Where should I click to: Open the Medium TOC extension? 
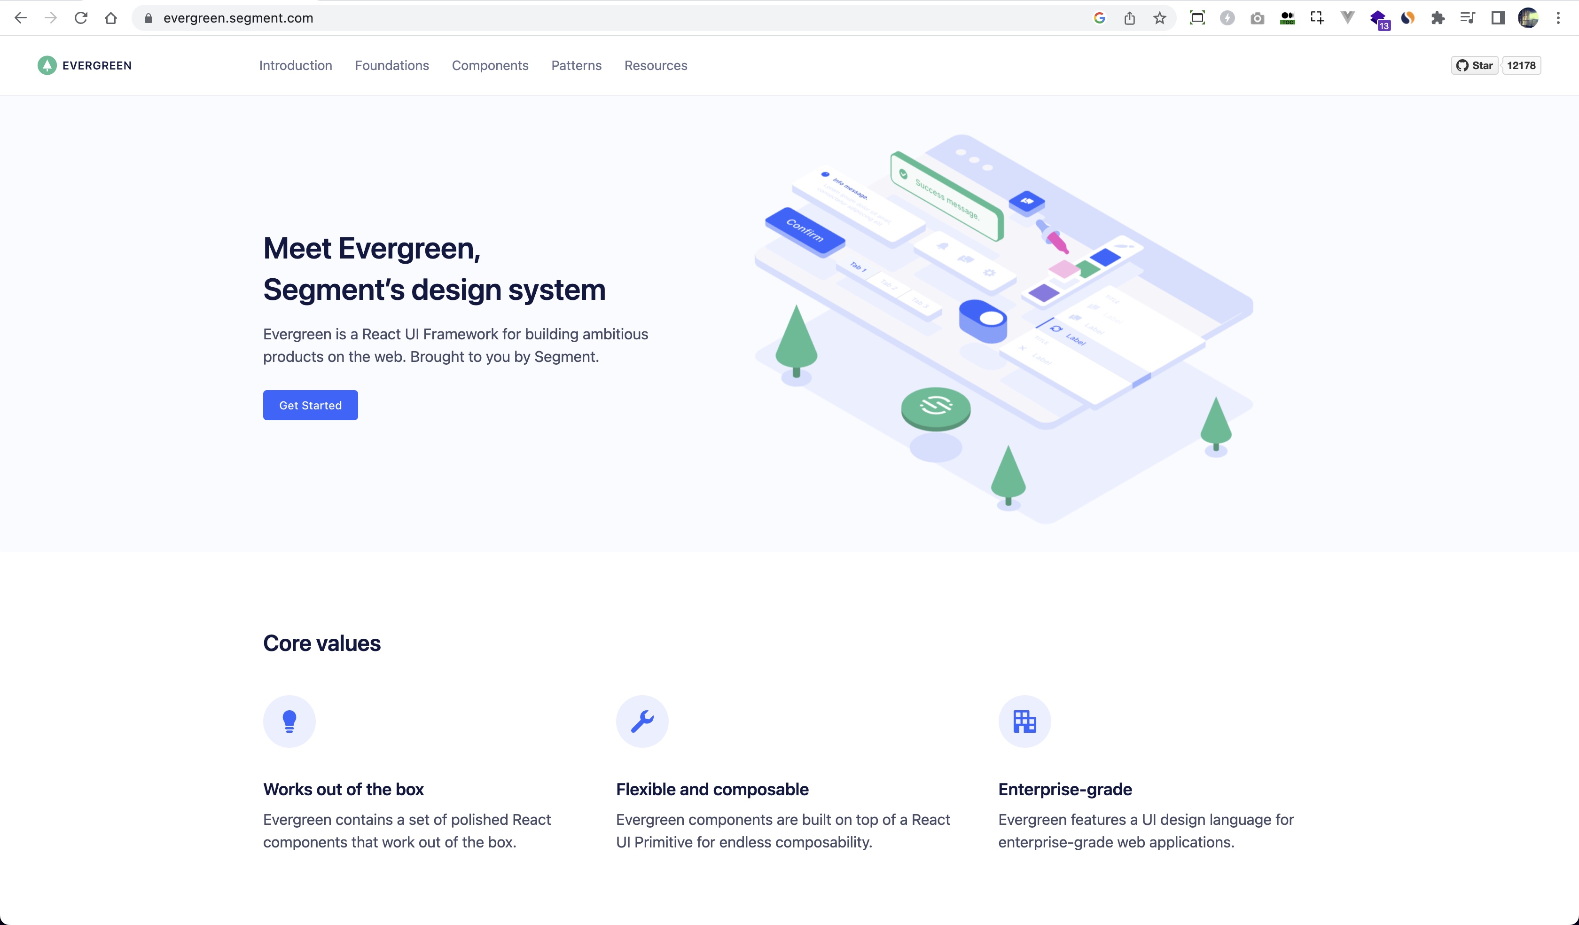tap(1288, 18)
